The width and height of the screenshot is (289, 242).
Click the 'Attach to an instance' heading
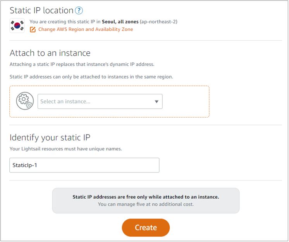(50, 53)
